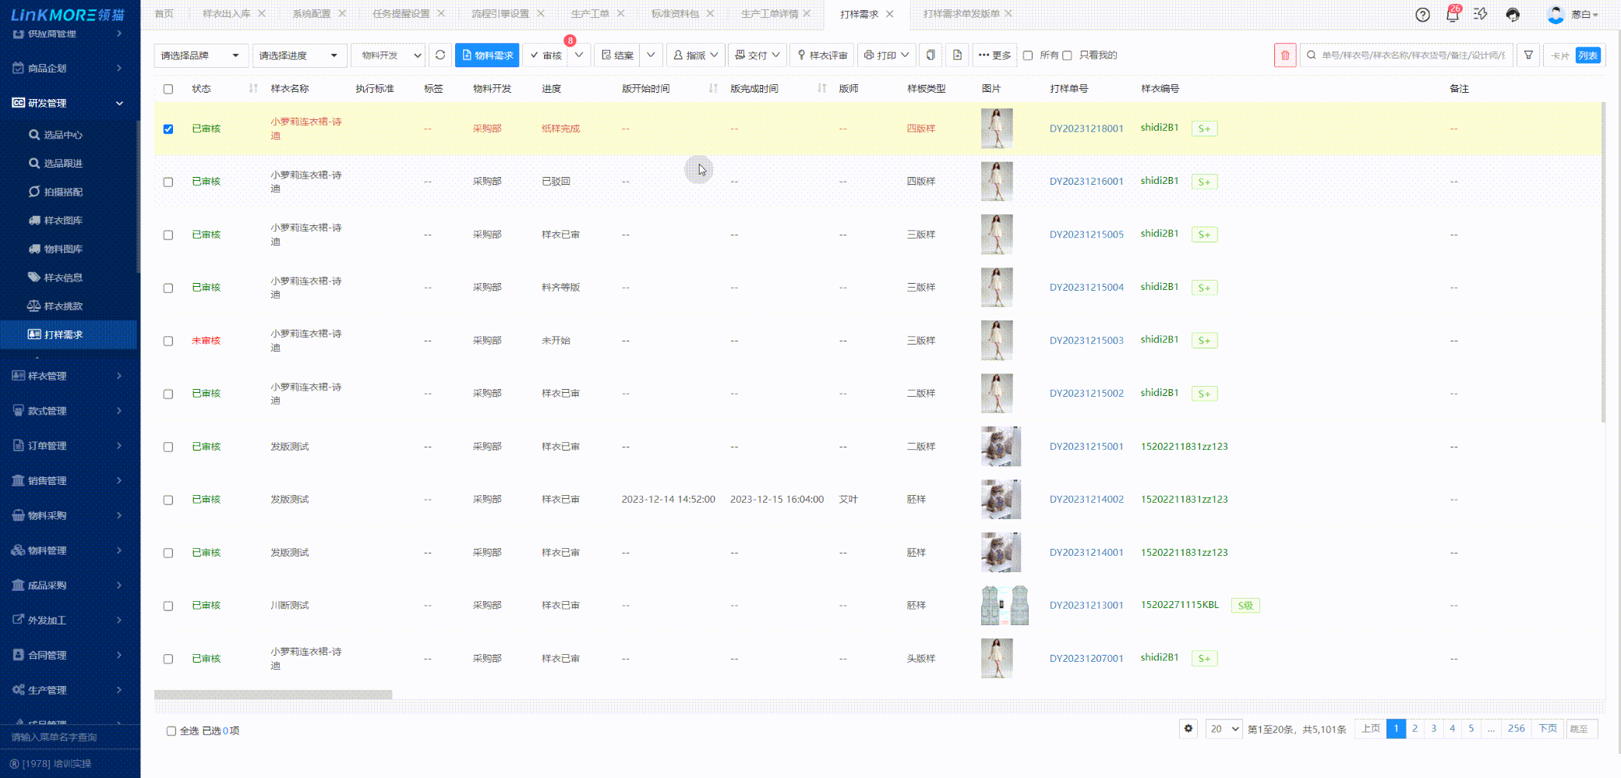This screenshot has width=1621, height=778.
Task: Tick the 全选 checkbox at the bottom
Action: coord(171,731)
